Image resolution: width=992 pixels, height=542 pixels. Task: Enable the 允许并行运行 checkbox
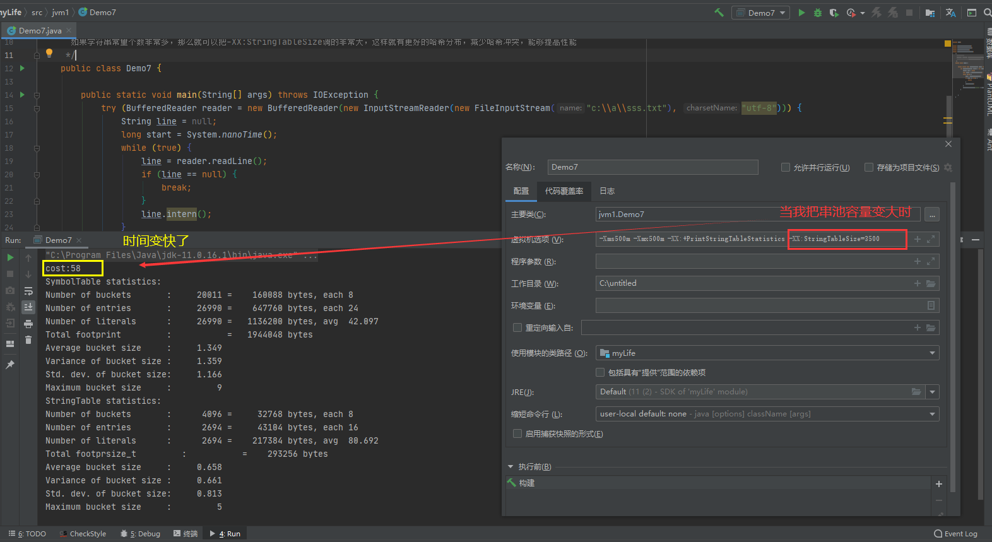click(x=786, y=167)
